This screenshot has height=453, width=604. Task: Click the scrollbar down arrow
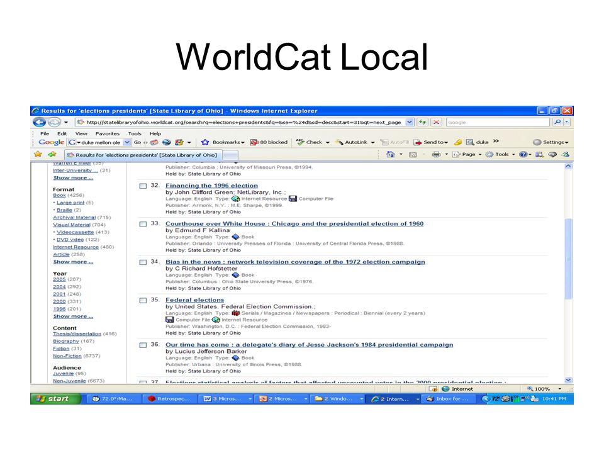[568, 380]
